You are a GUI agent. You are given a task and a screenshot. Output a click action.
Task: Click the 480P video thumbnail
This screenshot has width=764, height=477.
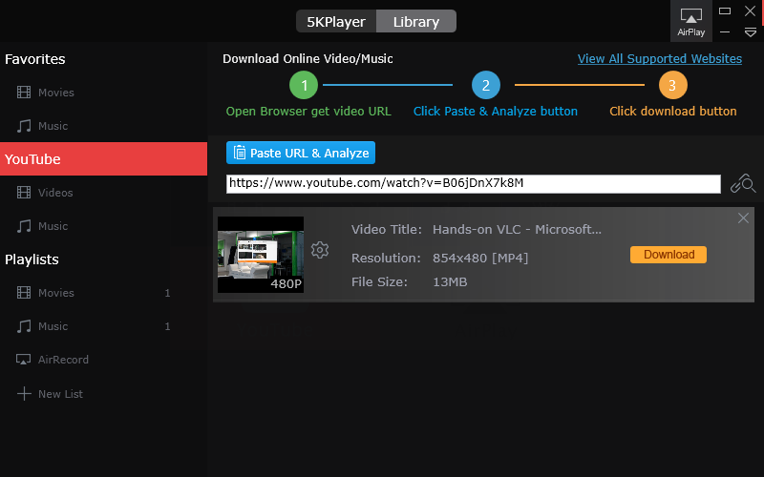pyautogui.click(x=261, y=255)
